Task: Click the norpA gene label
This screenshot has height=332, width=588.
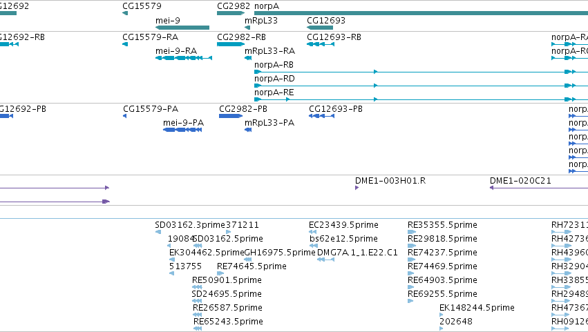Action: click(267, 6)
